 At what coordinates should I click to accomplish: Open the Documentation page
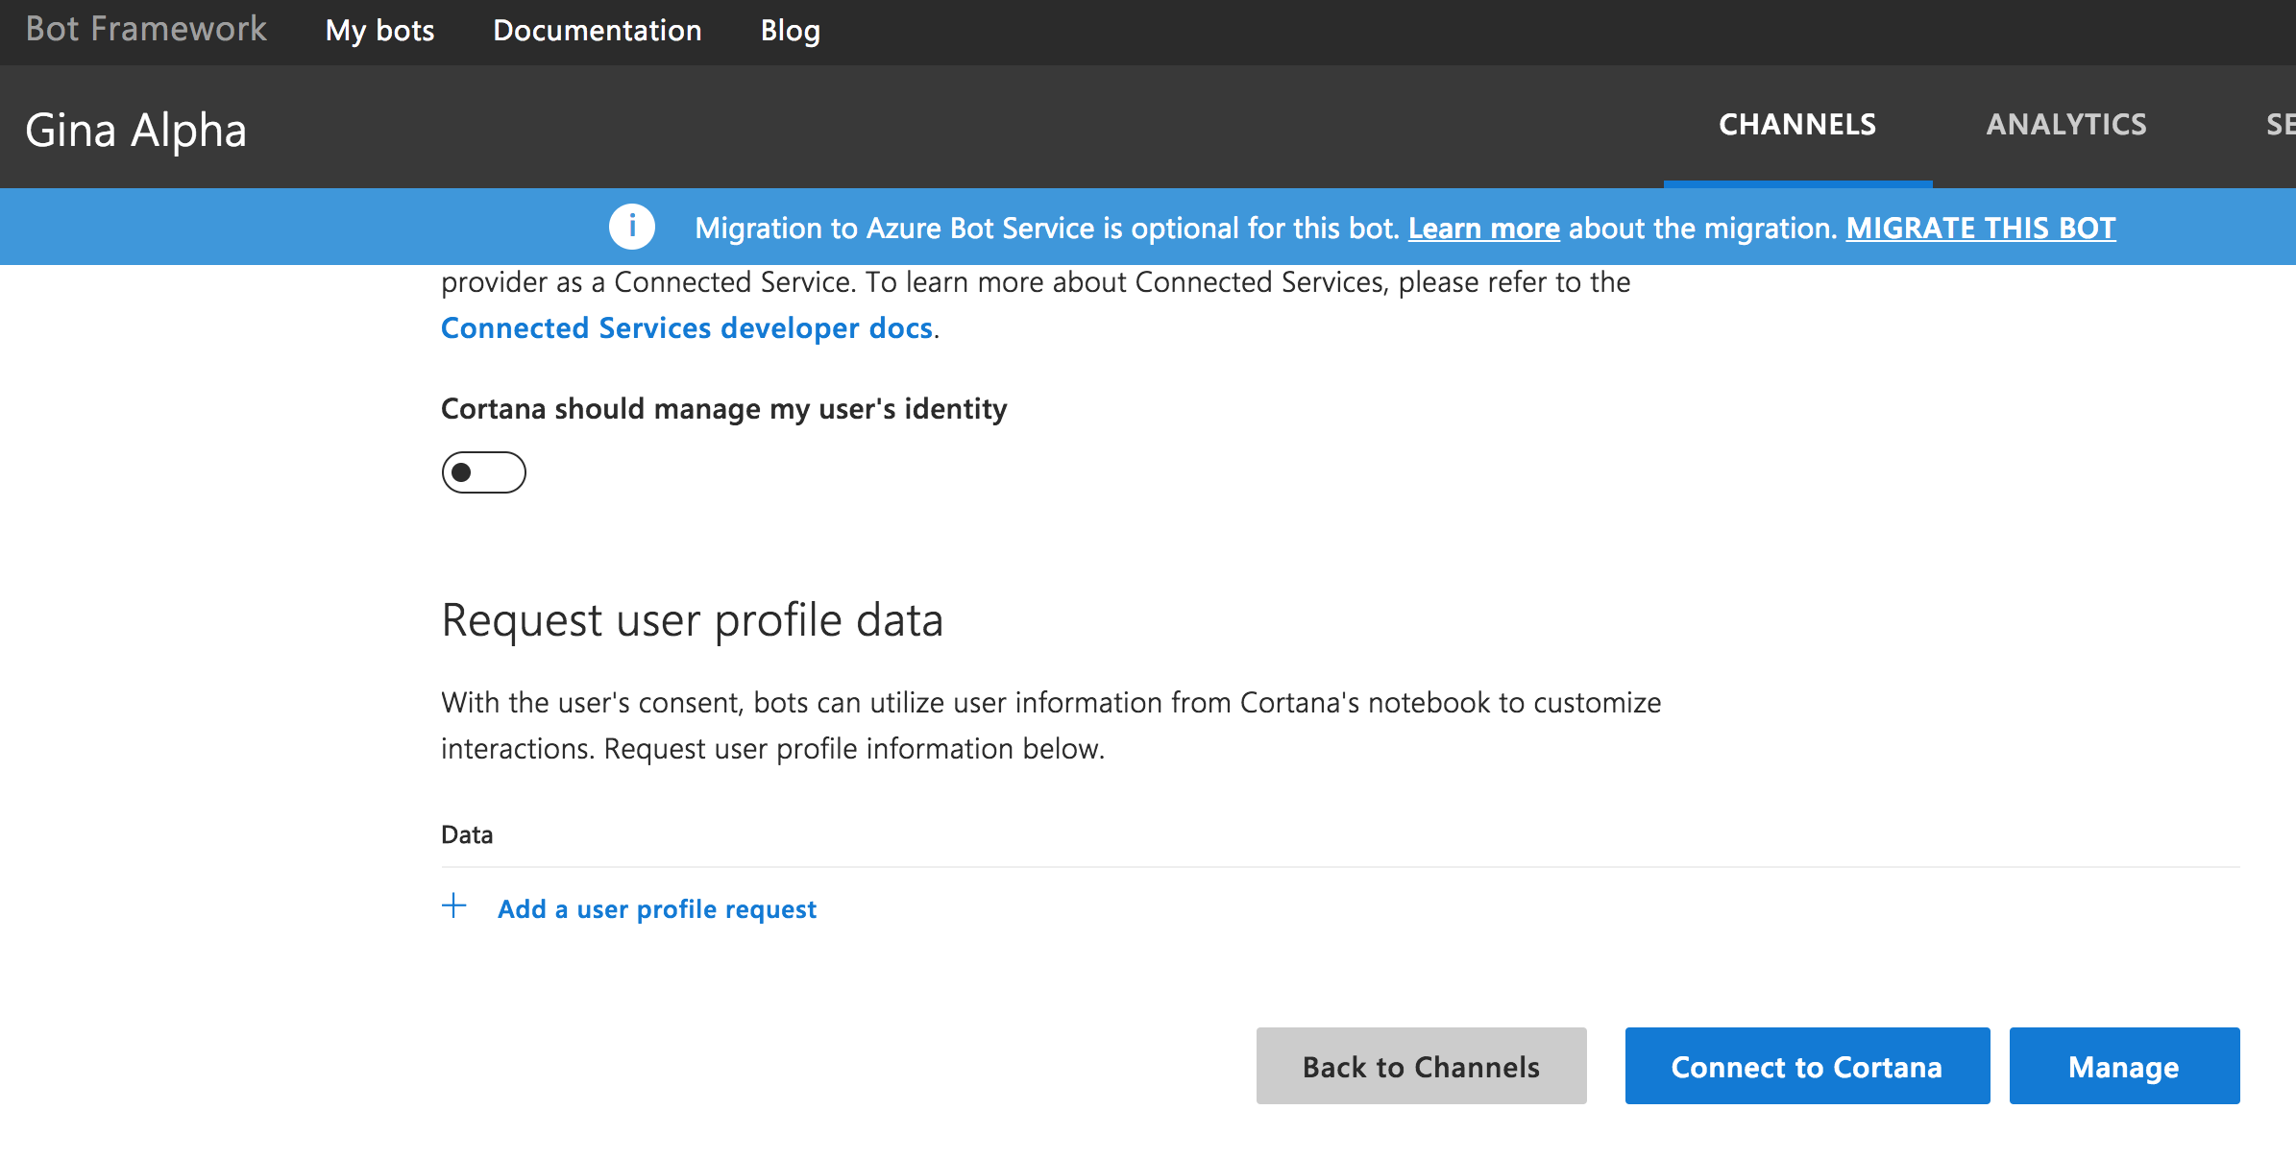pos(597,30)
